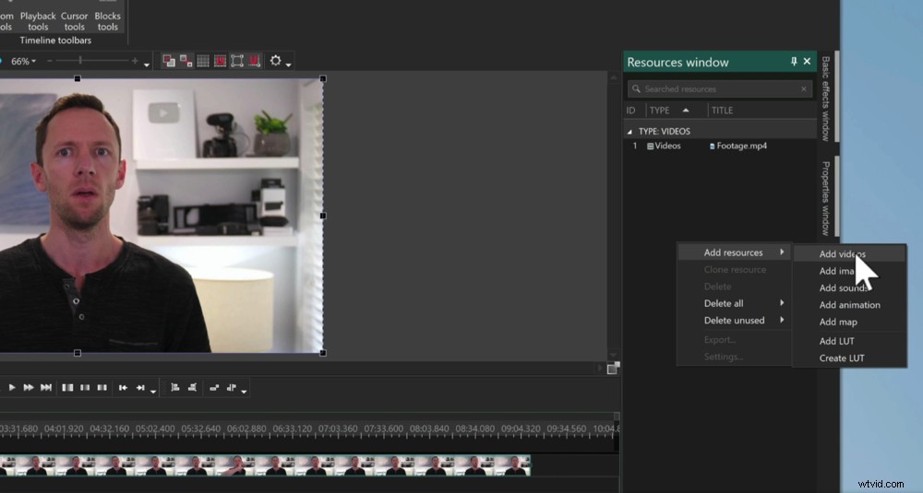The width and height of the screenshot is (923, 493).
Task: Close the Resources window
Action: [807, 62]
